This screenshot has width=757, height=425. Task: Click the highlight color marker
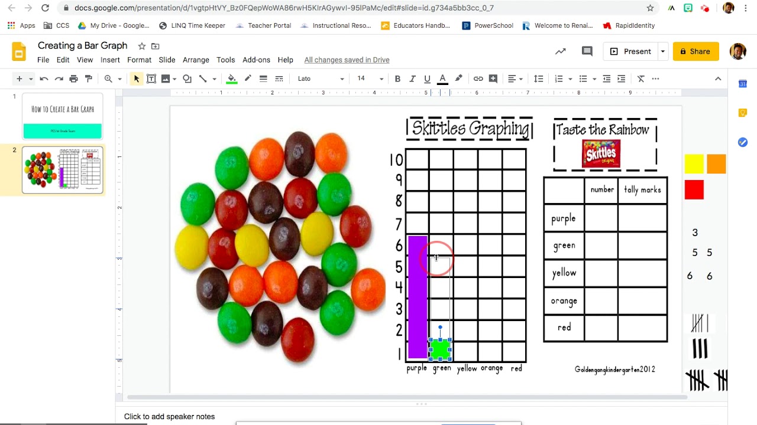click(x=458, y=79)
